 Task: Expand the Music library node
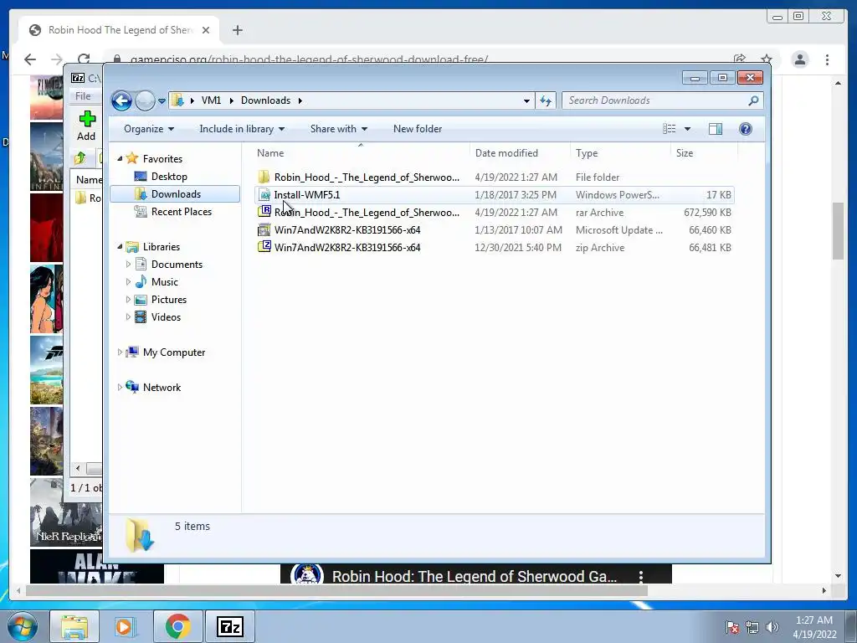click(128, 282)
